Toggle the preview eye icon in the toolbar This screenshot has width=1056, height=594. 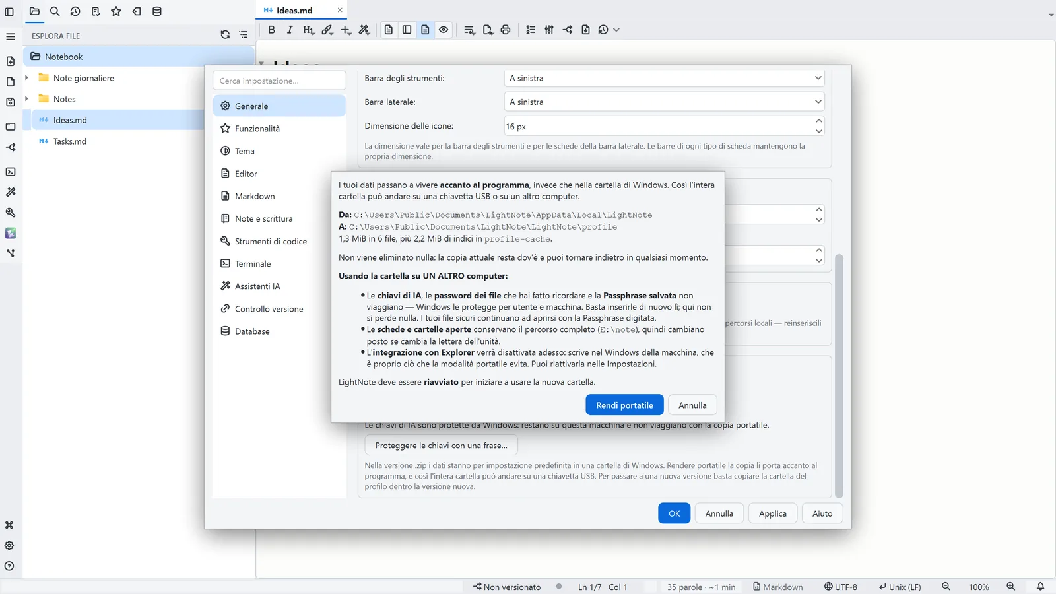click(x=444, y=30)
